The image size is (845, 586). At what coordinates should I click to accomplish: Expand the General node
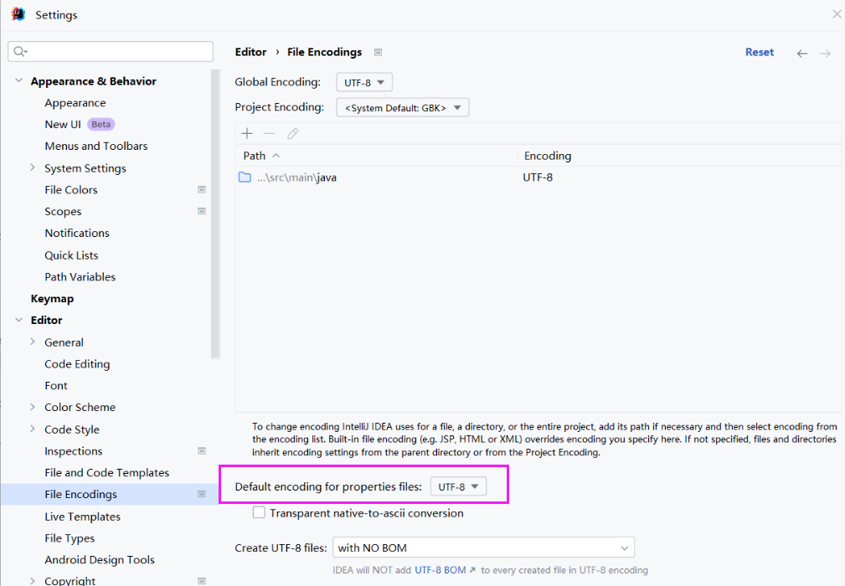[x=33, y=342]
